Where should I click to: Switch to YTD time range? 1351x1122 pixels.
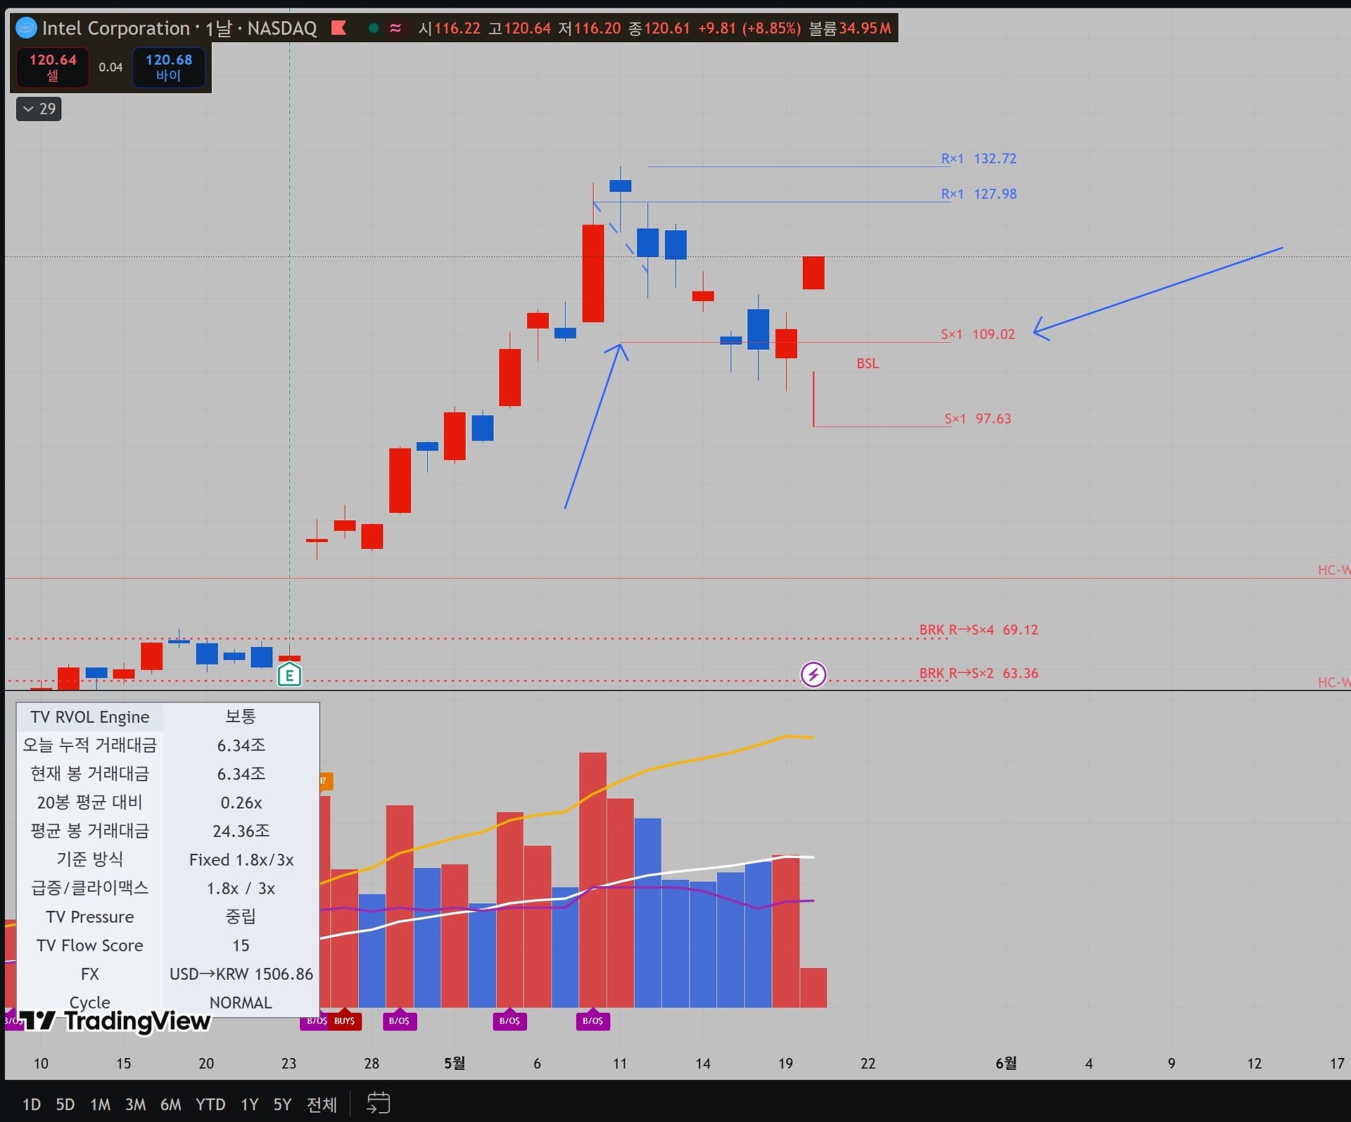pyautogui.click(x=210, y=1104)
